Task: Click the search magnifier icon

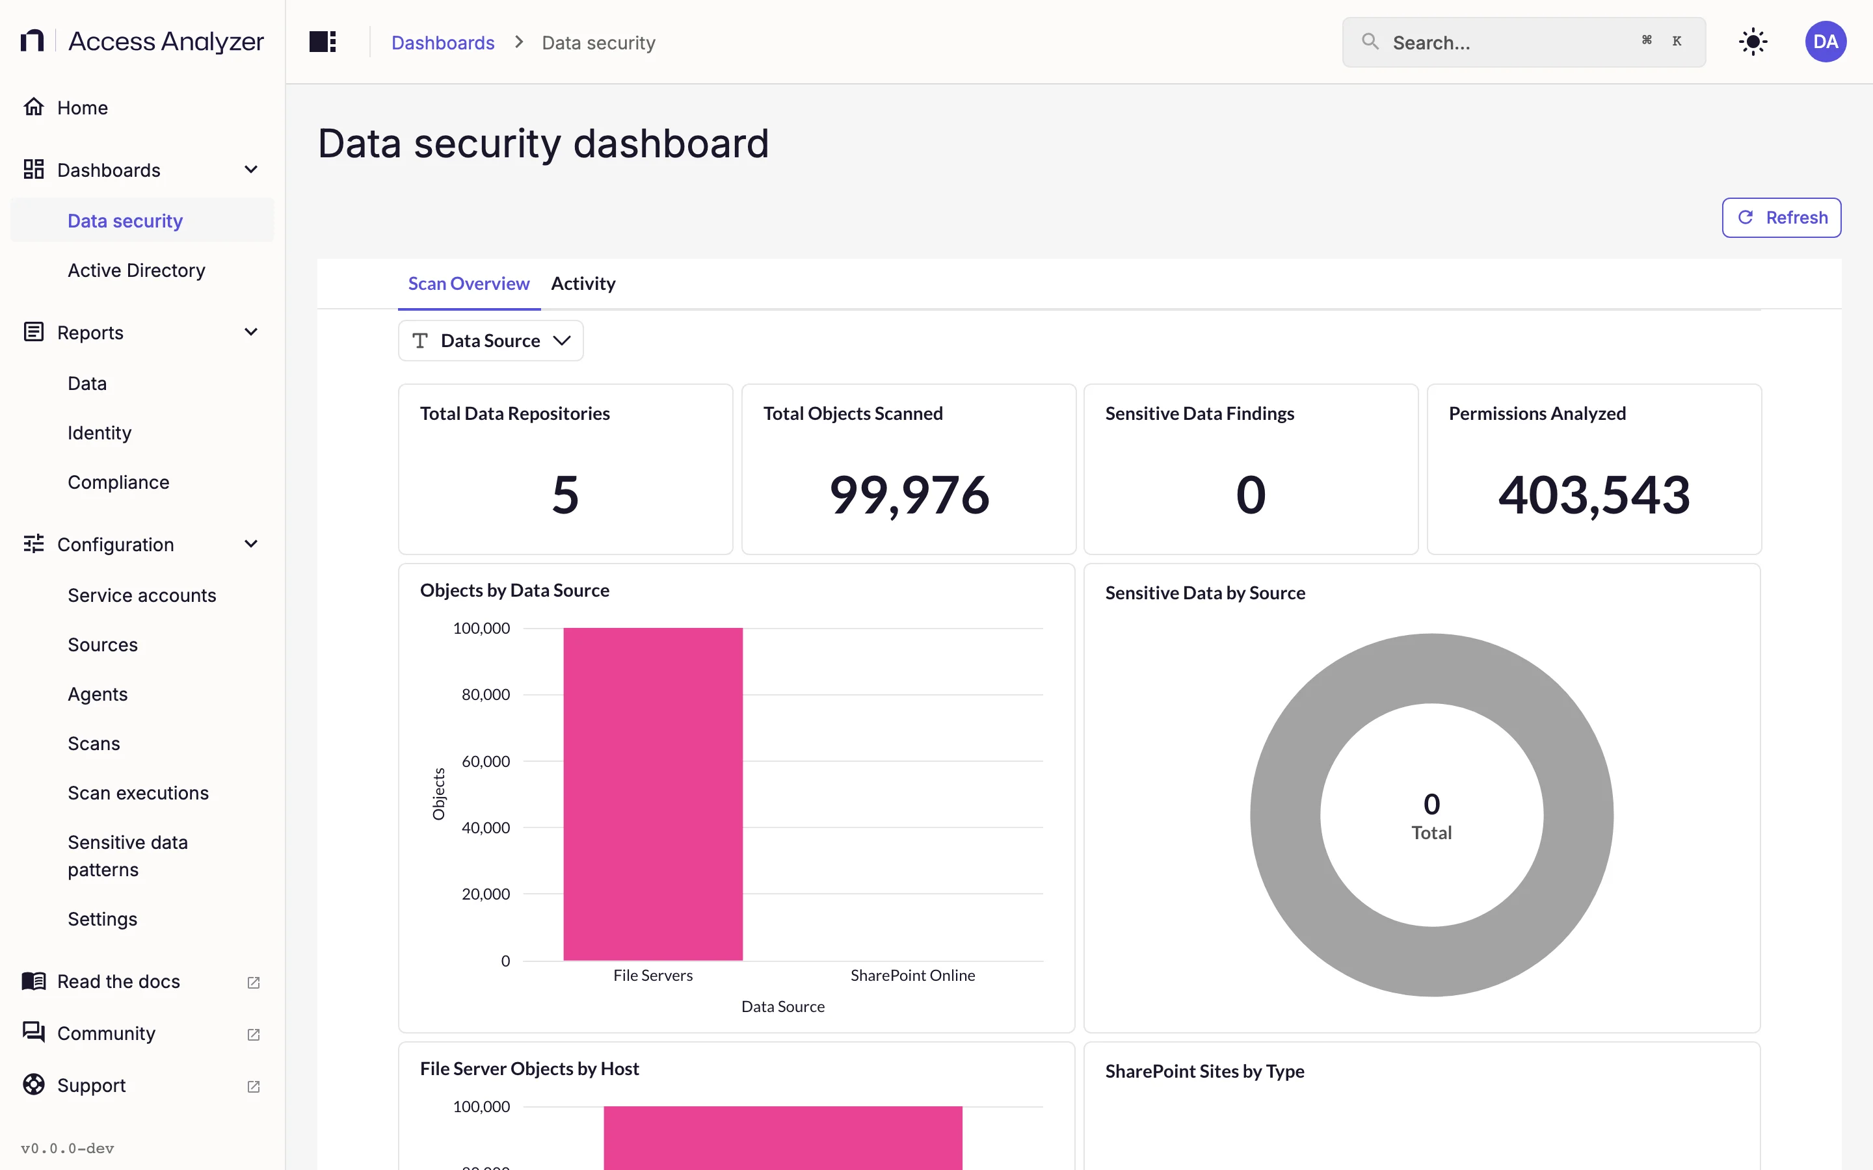Action: (1370, 42)
